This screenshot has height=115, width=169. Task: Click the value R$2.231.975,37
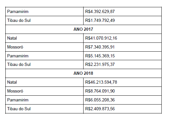click(x=100, y=65)
